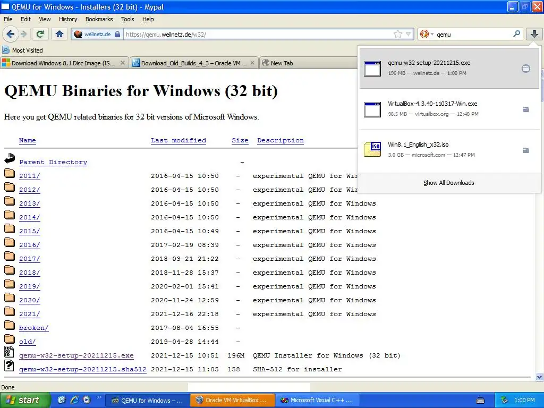Open the 2019/ folder link
Screen dimensions: 544x408
(x=30, y=286)
